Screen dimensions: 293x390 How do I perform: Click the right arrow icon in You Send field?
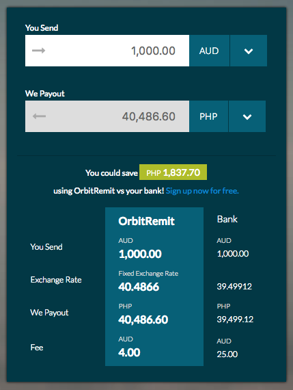coord(38,51)
